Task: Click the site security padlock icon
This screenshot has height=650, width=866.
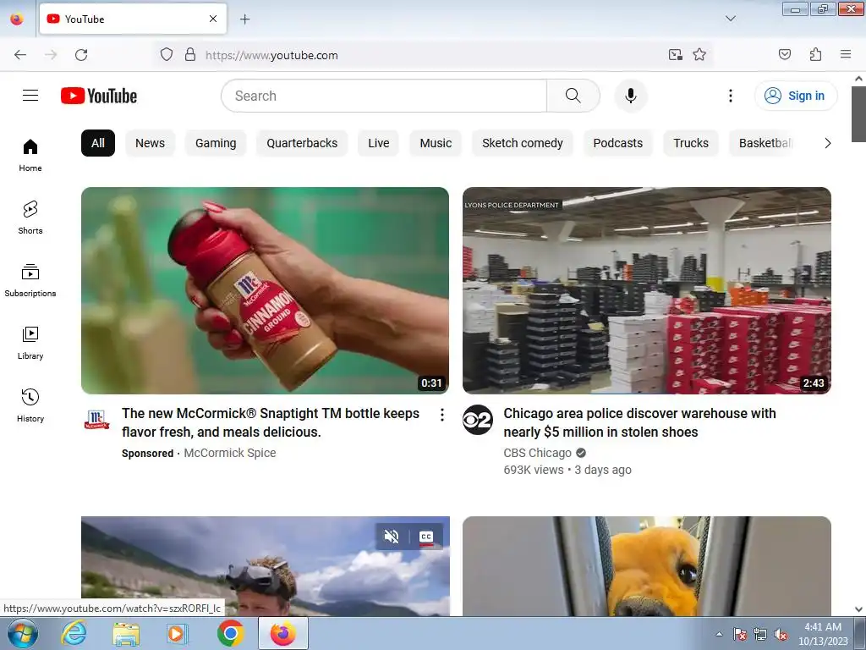Action: (x=190, y=55)
